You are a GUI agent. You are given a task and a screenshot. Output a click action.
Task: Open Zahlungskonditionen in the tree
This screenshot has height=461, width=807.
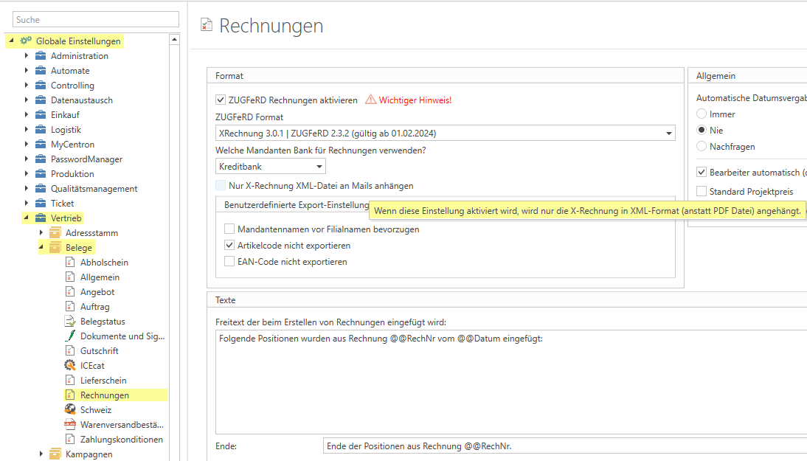[x=121, y=440]
